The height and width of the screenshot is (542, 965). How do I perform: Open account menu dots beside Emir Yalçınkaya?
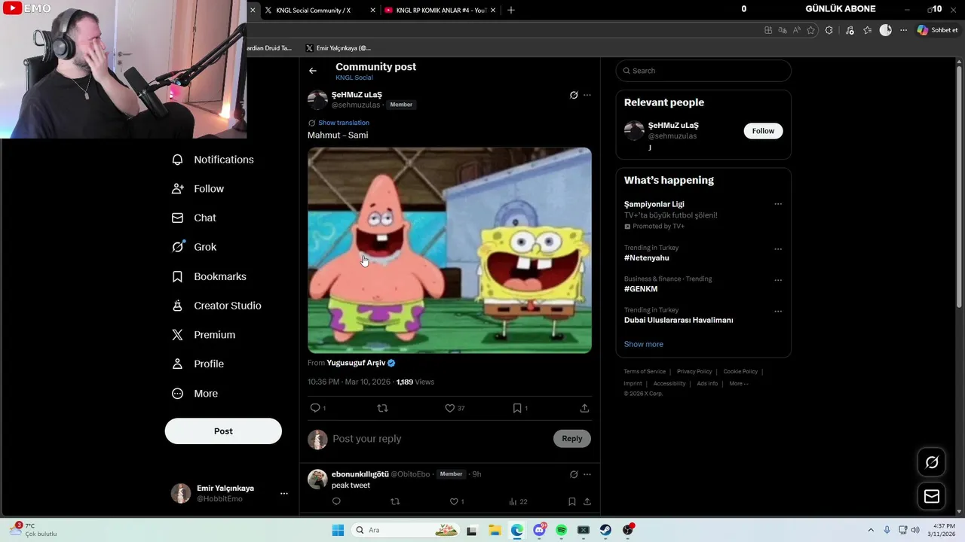click(x=284, y=494)
